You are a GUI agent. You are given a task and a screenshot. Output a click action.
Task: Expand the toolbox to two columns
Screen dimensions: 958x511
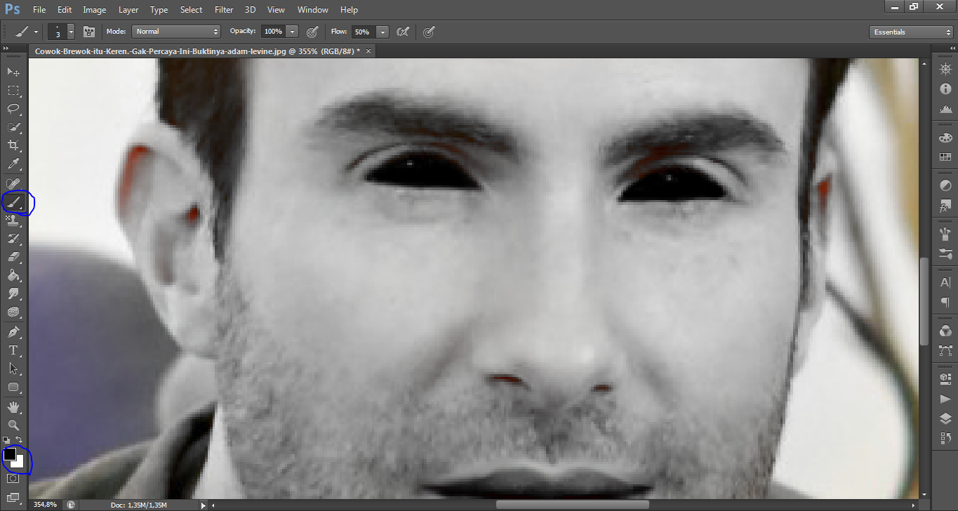coord(6,48)
